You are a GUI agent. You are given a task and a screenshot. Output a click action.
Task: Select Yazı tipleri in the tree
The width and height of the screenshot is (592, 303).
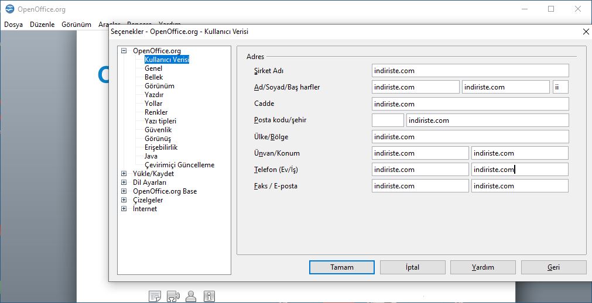coord(160,121)
